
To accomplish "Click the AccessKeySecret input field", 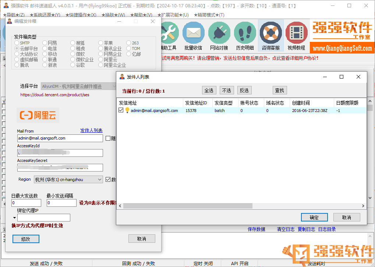I will [x=60, y=167].
